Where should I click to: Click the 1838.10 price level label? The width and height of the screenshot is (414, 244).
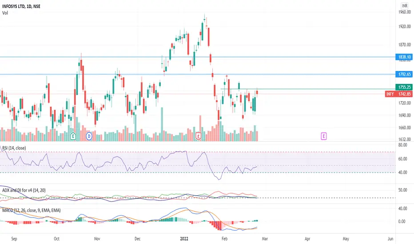coord(404,57)
